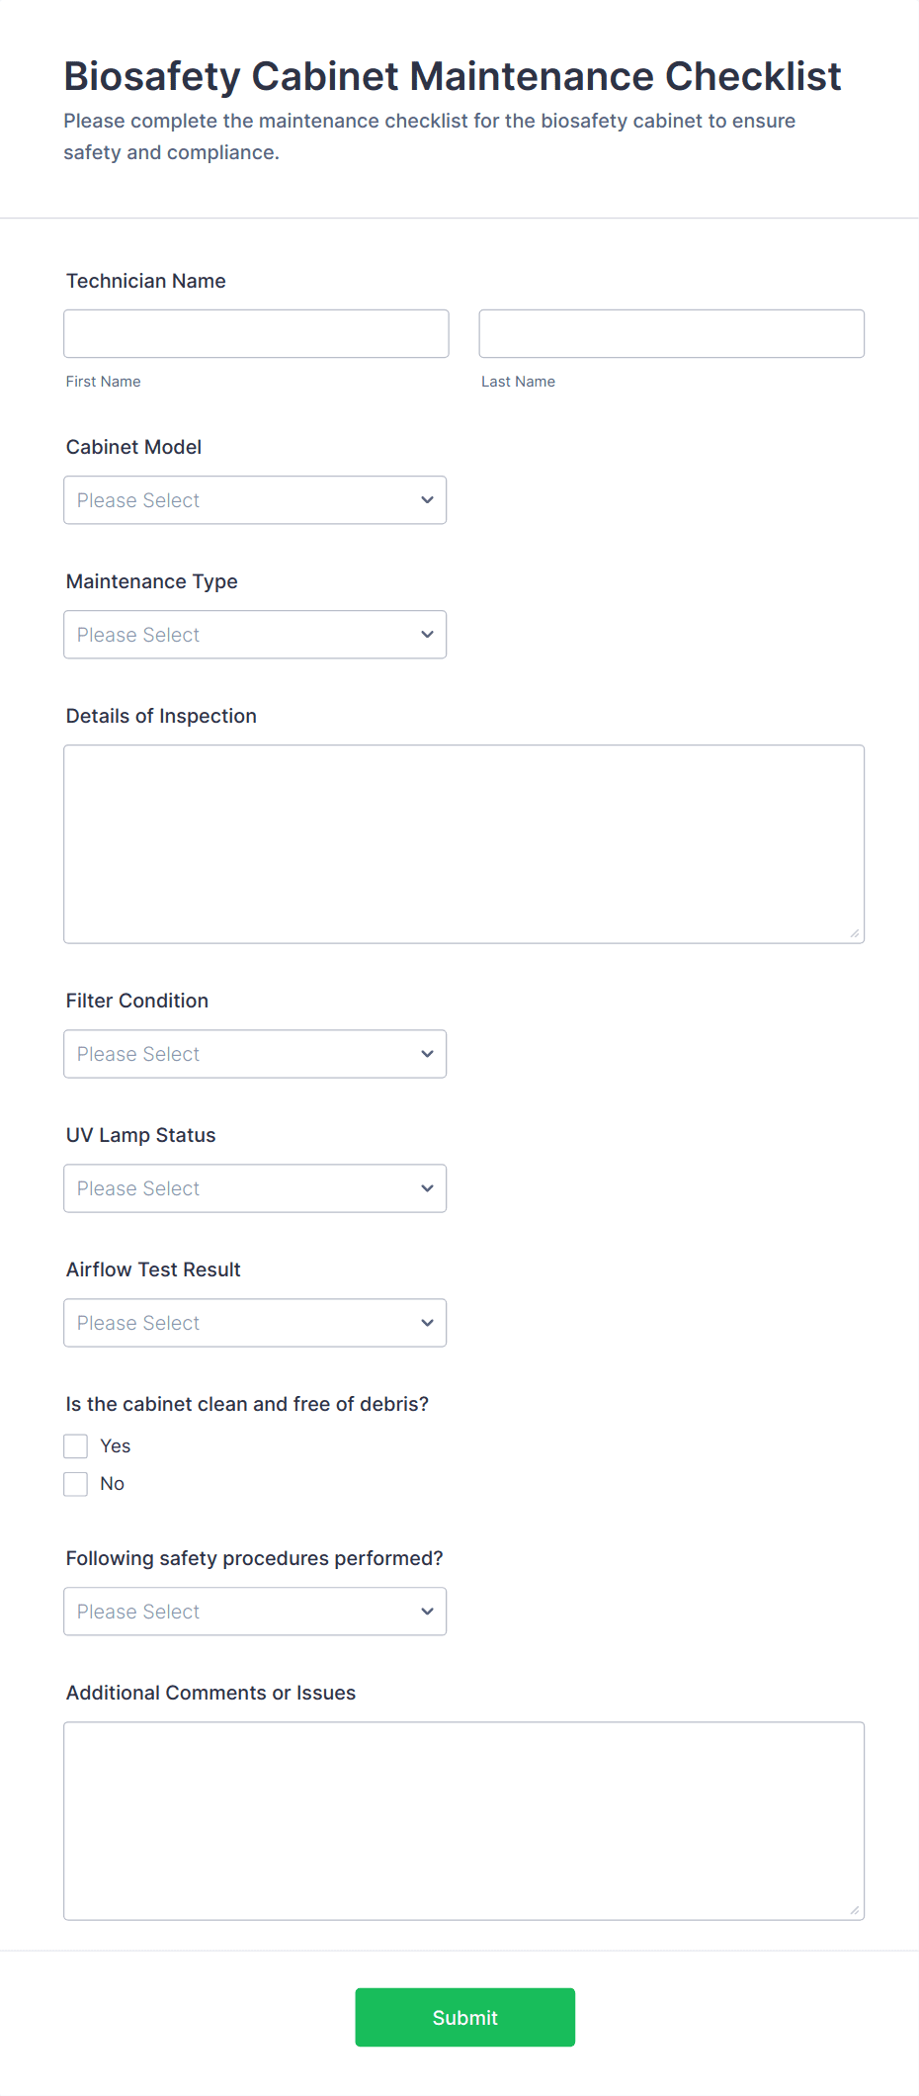Image resolution: width=919 pixels, height=2096 pixels.
Task: Click the Maintenance Type chevron arrow
Action: [x=427, y=635]
